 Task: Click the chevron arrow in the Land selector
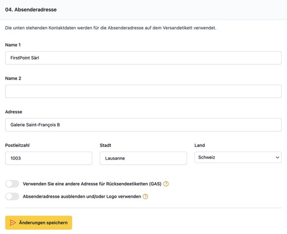coord(277,157)
